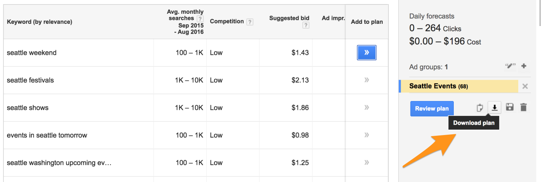The image size is (541, 182).
Task: Open help for Avg. monthly searches
Action: (x=200, y=19)
